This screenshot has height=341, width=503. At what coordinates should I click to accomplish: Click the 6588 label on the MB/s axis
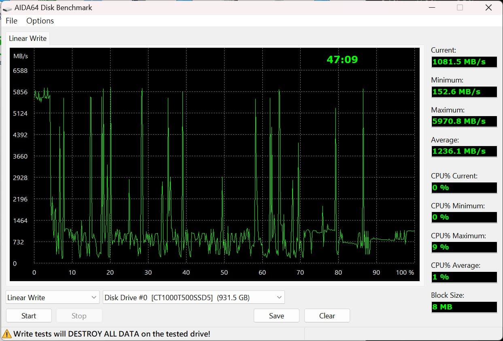coord(20,71)
